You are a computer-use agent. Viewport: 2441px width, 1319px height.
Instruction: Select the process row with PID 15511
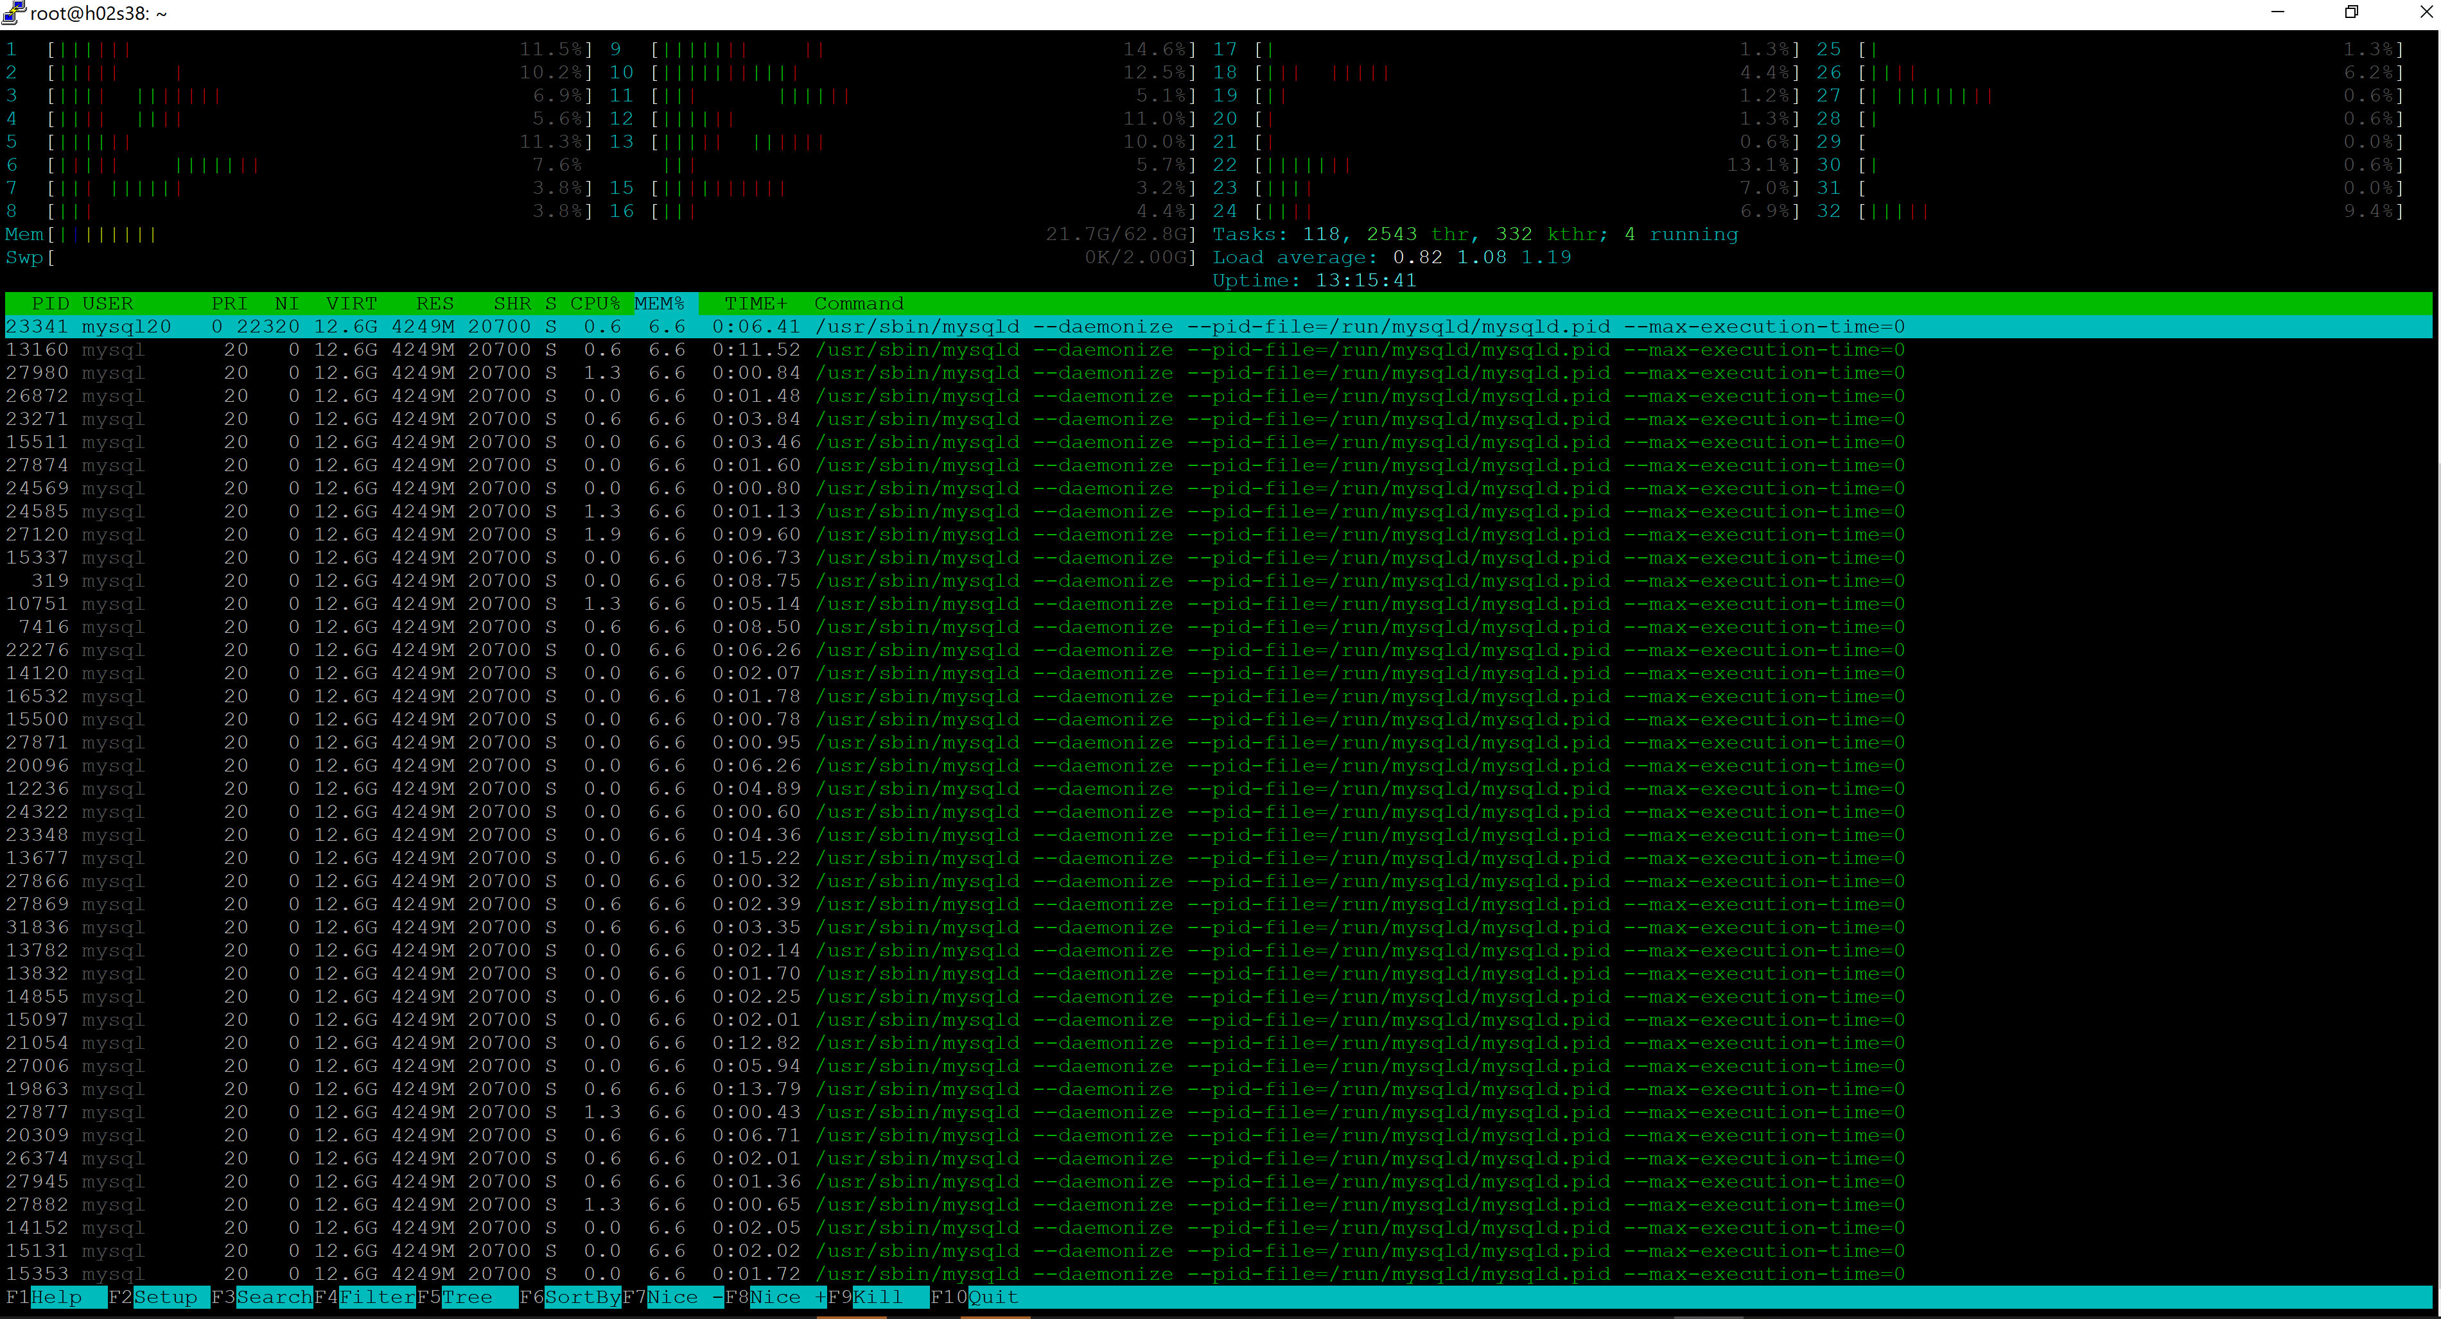coord(1219,442)
